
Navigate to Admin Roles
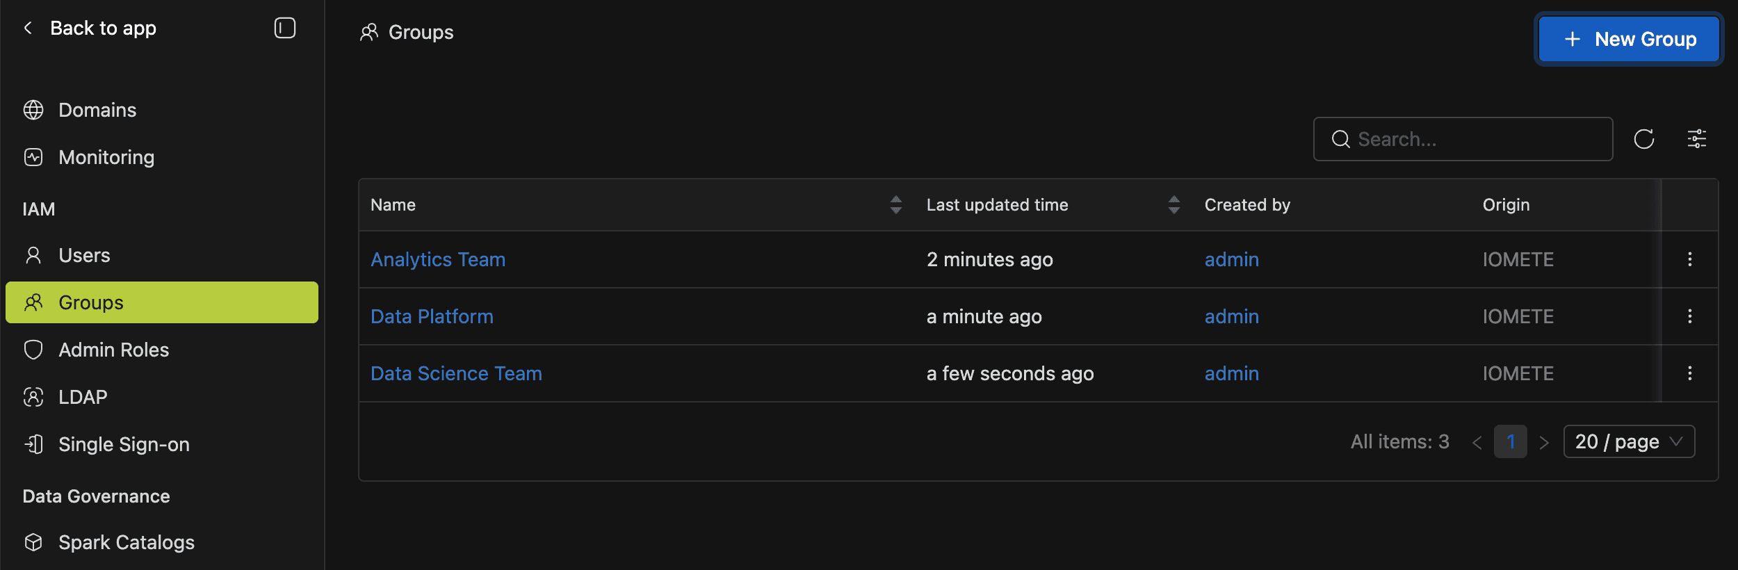click(x=113, y=350)
